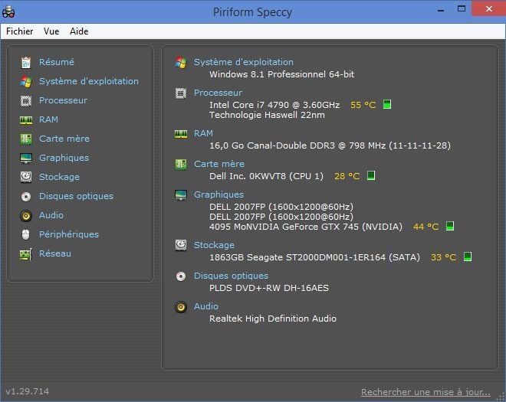Click the speaker icon beside sidebar Audio
This screenshot has width=506, height=402.
tap(26, 216)
